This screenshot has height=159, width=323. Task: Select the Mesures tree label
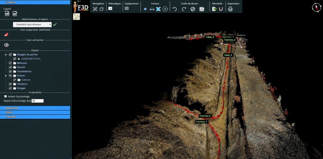22,63
